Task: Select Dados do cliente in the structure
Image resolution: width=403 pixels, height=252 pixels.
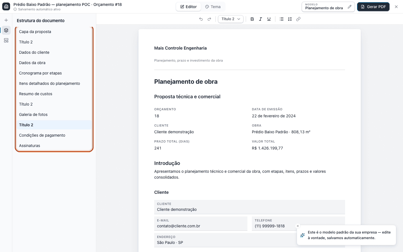Action: [x=54, y=52]
